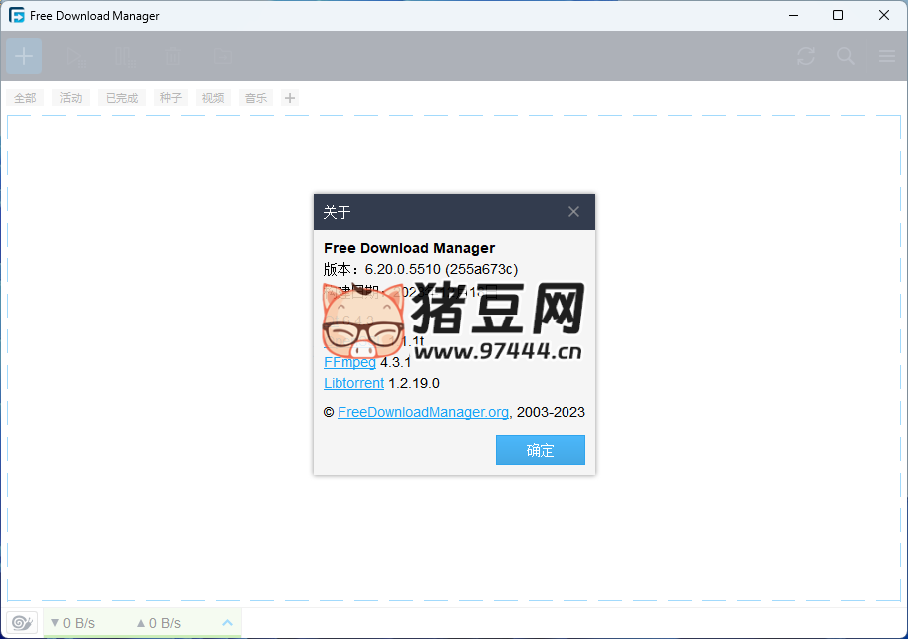
Task: Open the Libtorrent link
Action: pyautogui.click(x=353, y=383)
